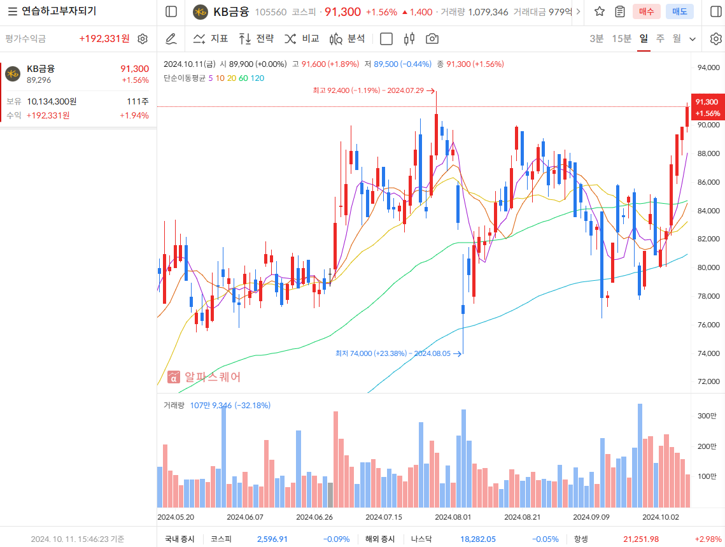Open the 전략 strategy menu
The width and height of the screenshot is (725, 547).
256,39
